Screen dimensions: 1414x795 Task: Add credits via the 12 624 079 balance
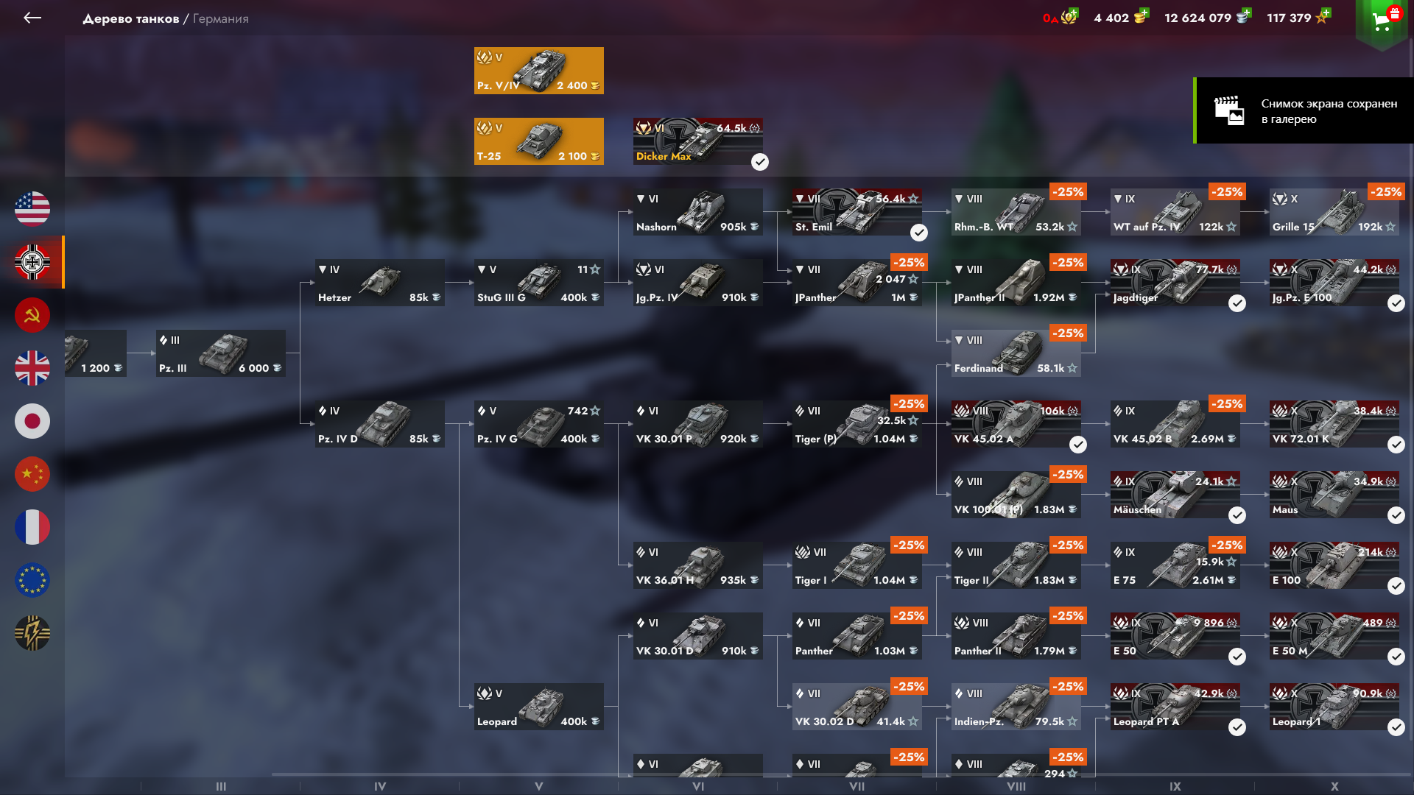[x=1208, y=18]
